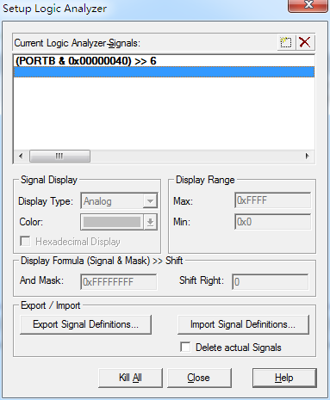Click Import Signal Definitions button
The height and width of the screenshot is (400, 330).
pos(243,324)
